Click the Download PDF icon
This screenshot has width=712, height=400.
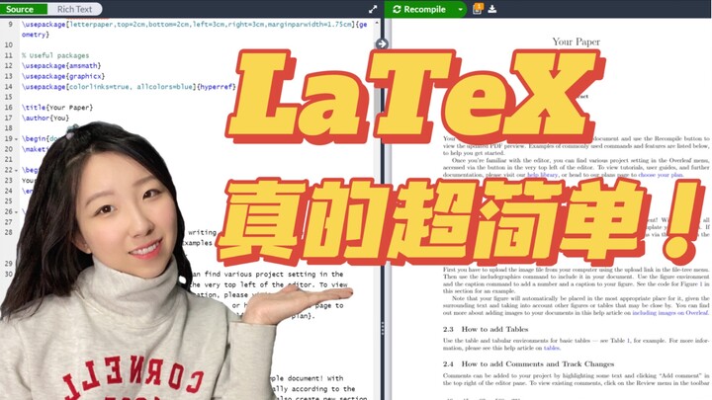click(492, 9)
